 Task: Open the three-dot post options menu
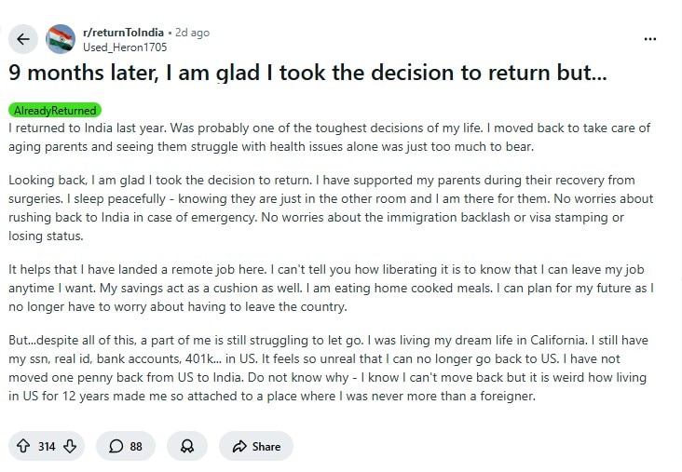[x=652, y=39]
